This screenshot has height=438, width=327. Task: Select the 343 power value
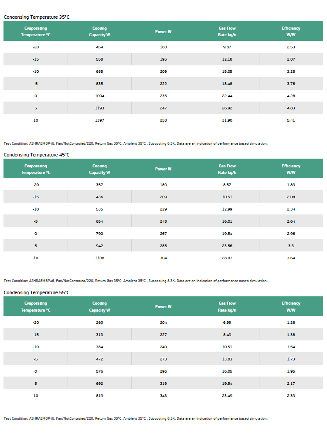163,396
